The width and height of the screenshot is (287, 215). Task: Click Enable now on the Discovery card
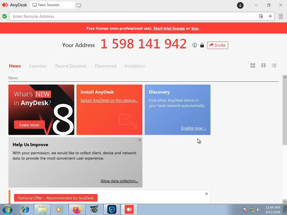(194, 128)
